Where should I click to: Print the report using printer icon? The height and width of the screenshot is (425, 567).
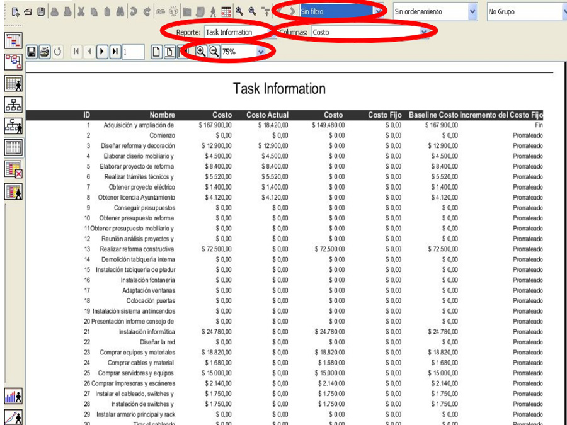(x=44, y=52)
